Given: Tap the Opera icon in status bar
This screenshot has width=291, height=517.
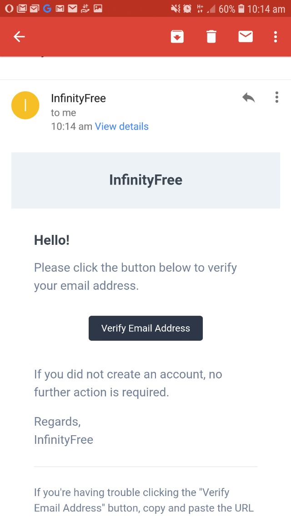Looking at the screenshot, I should [x=9, y=9].
